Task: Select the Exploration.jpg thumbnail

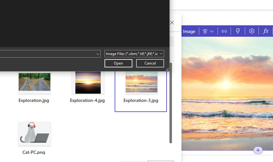Action: coord(34,82)
